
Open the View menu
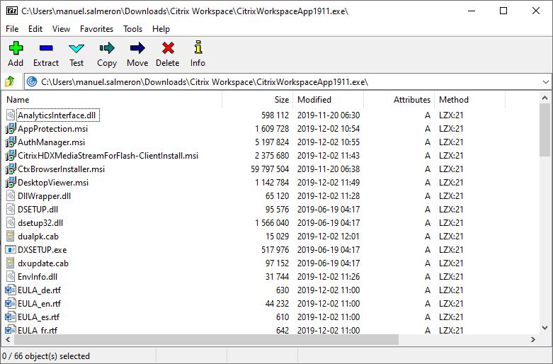tap(61, 29)
